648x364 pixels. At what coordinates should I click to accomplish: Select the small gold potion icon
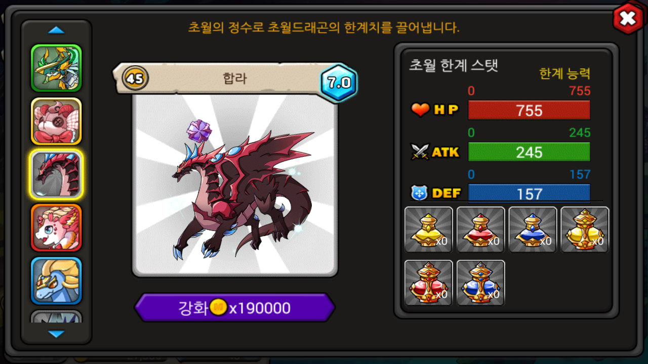click(x=429, y=230)
